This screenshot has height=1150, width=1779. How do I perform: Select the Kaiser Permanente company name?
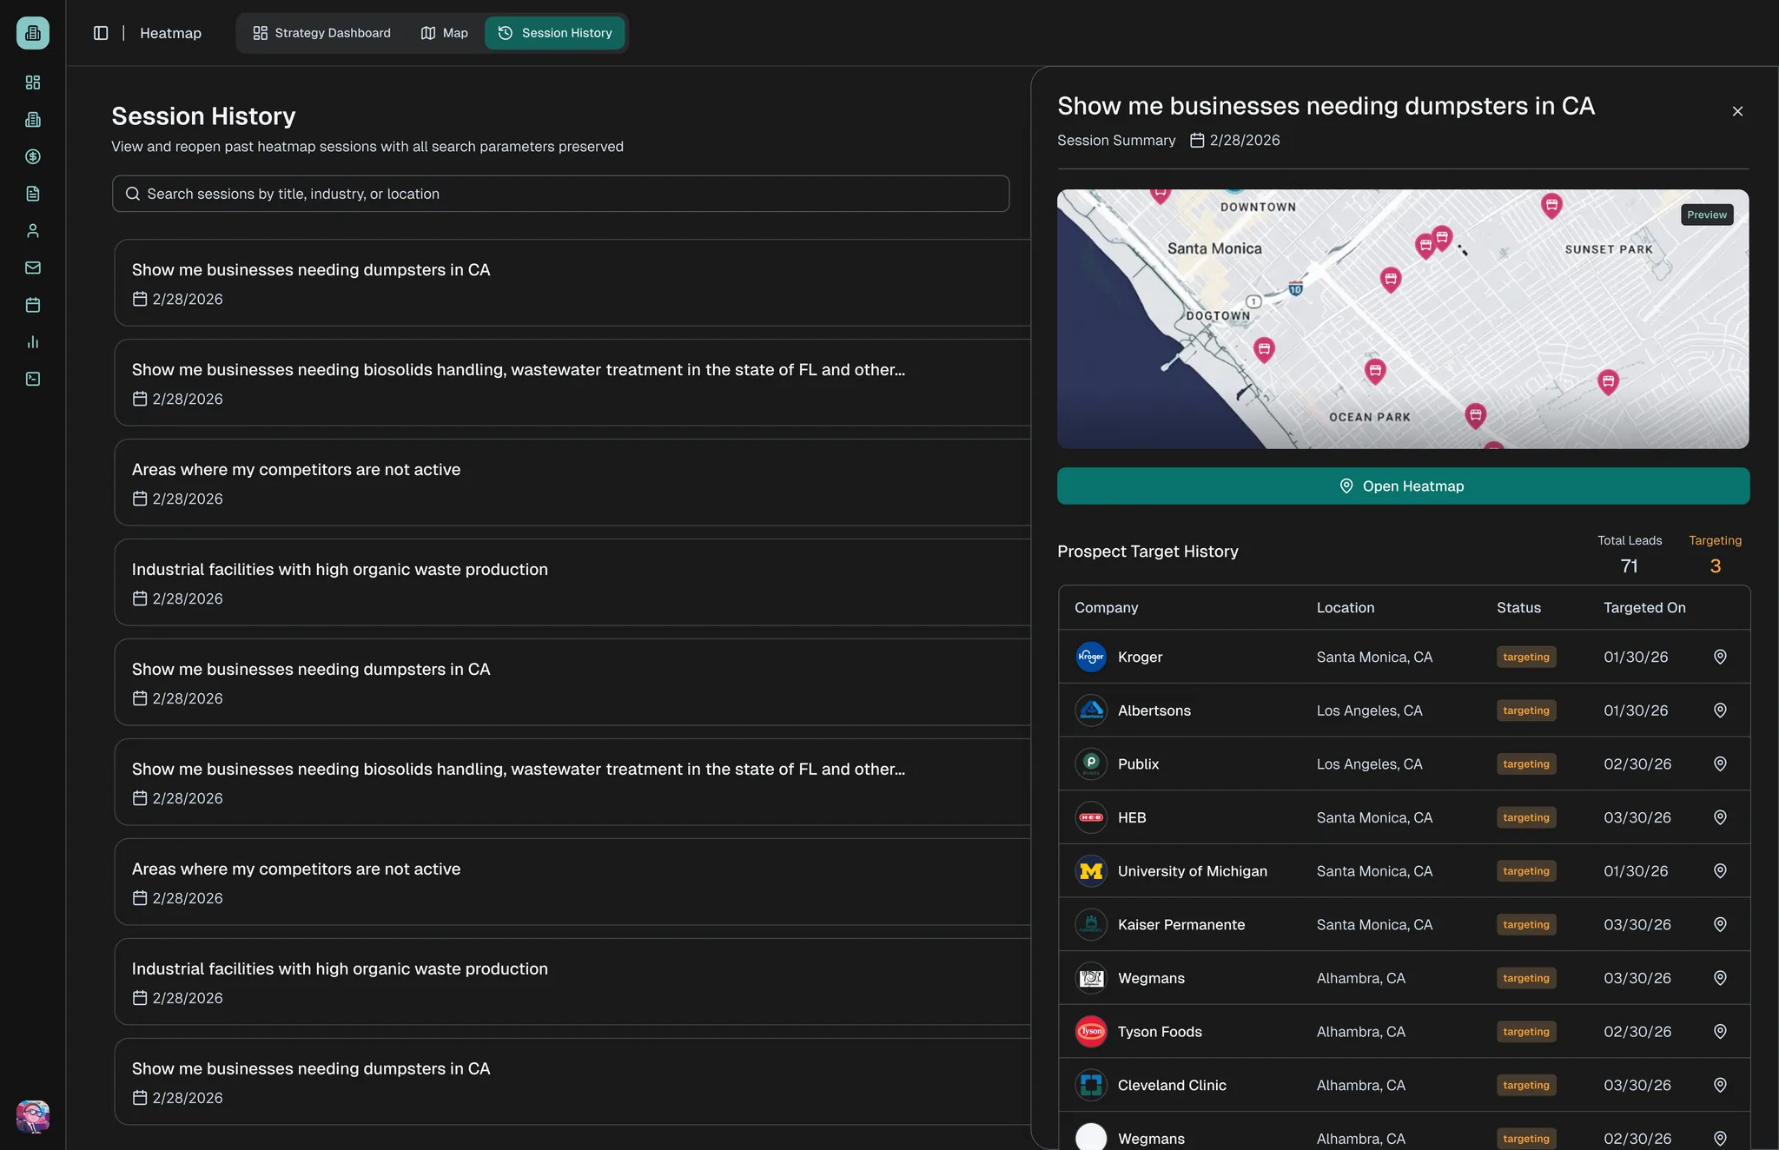1181,925
